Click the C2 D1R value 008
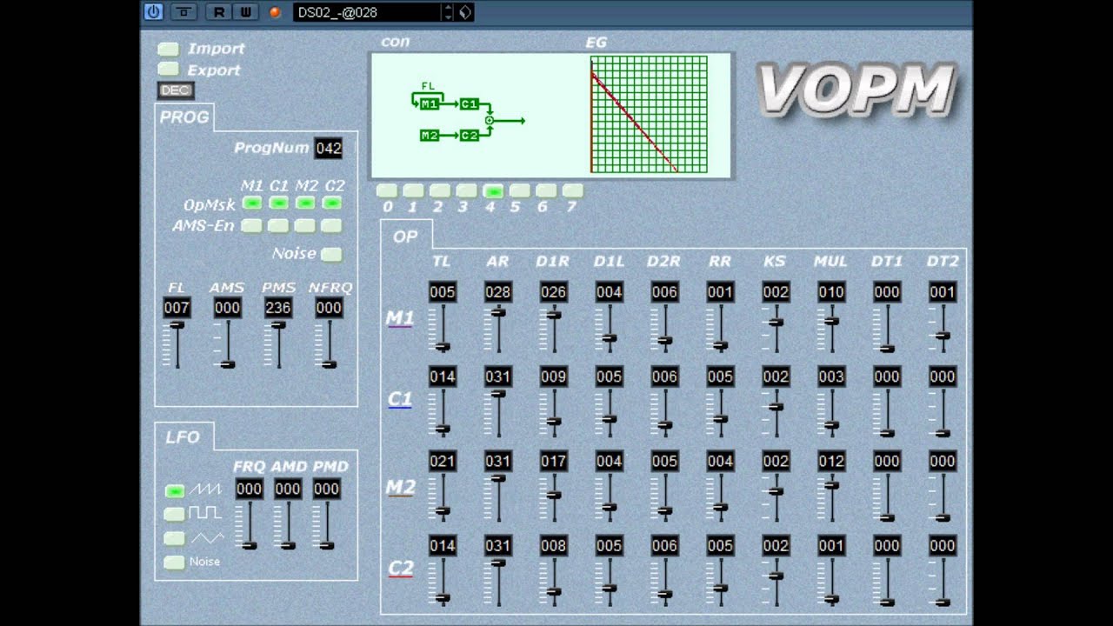The height and width of the screenshot is (626, 1113). point(553,545)
